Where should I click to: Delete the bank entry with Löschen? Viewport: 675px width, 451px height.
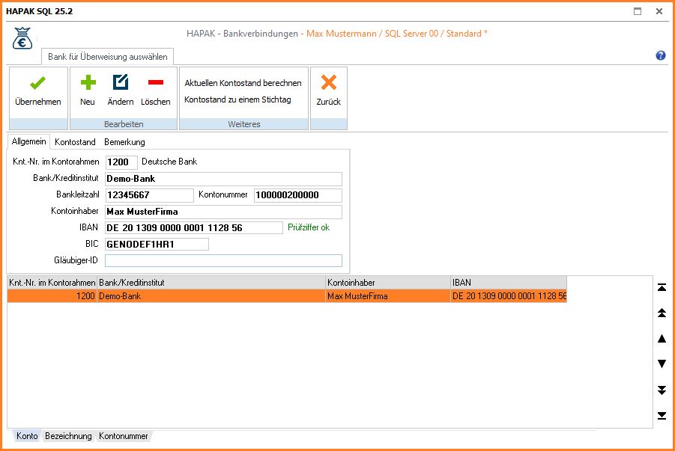tap(156, 84)
